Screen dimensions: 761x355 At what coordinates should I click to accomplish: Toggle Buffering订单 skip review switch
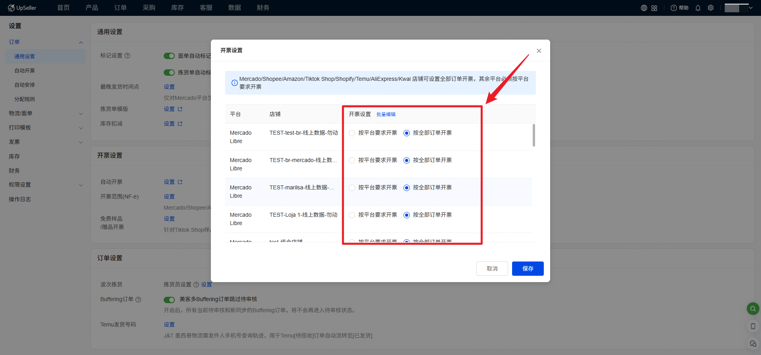tap(169, 300)
